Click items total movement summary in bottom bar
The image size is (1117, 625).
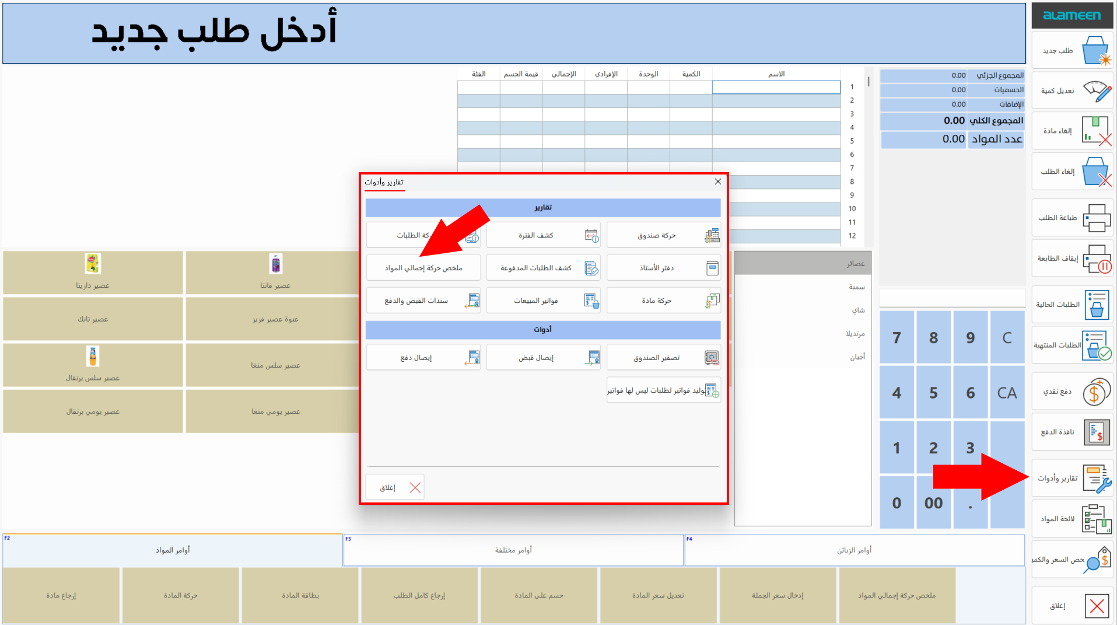click(897, 595)
